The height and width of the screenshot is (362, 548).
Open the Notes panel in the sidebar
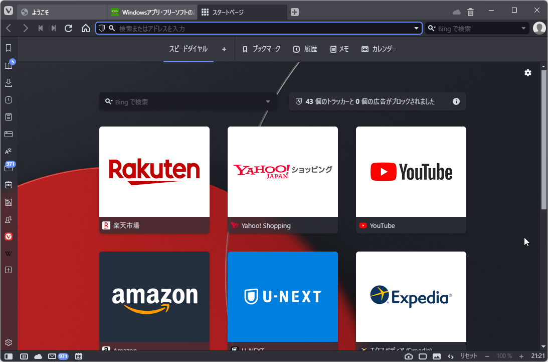(x=8, y=116)
